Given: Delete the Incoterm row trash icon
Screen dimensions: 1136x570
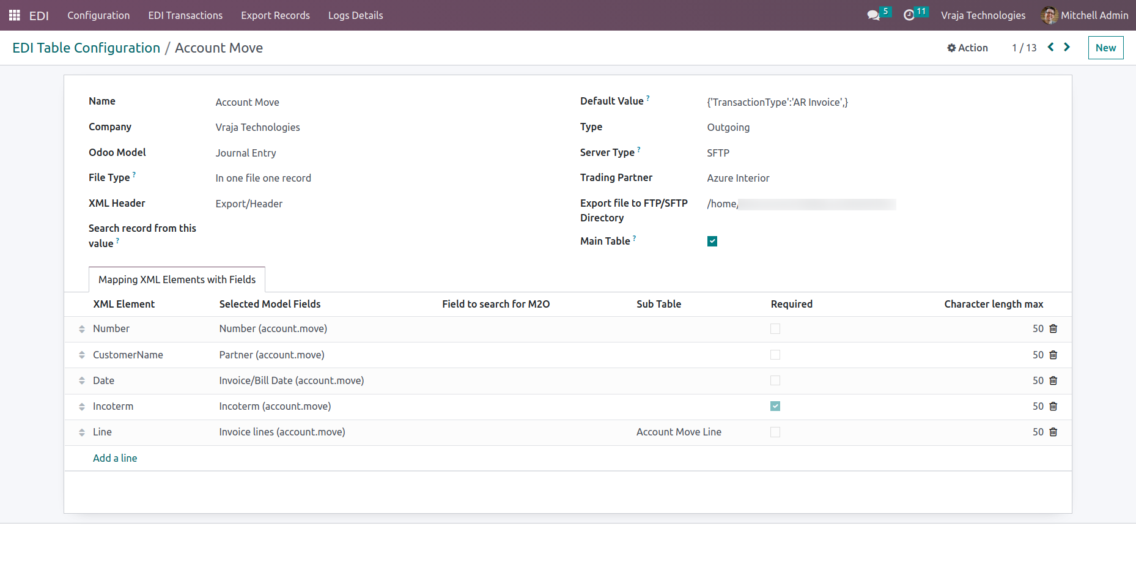Looking at the screenshot, I should 1053,406.
